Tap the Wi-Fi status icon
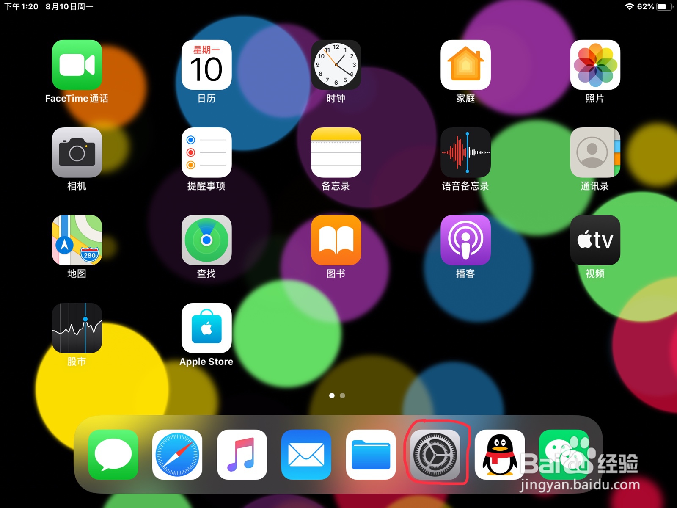 coord(630,6)
